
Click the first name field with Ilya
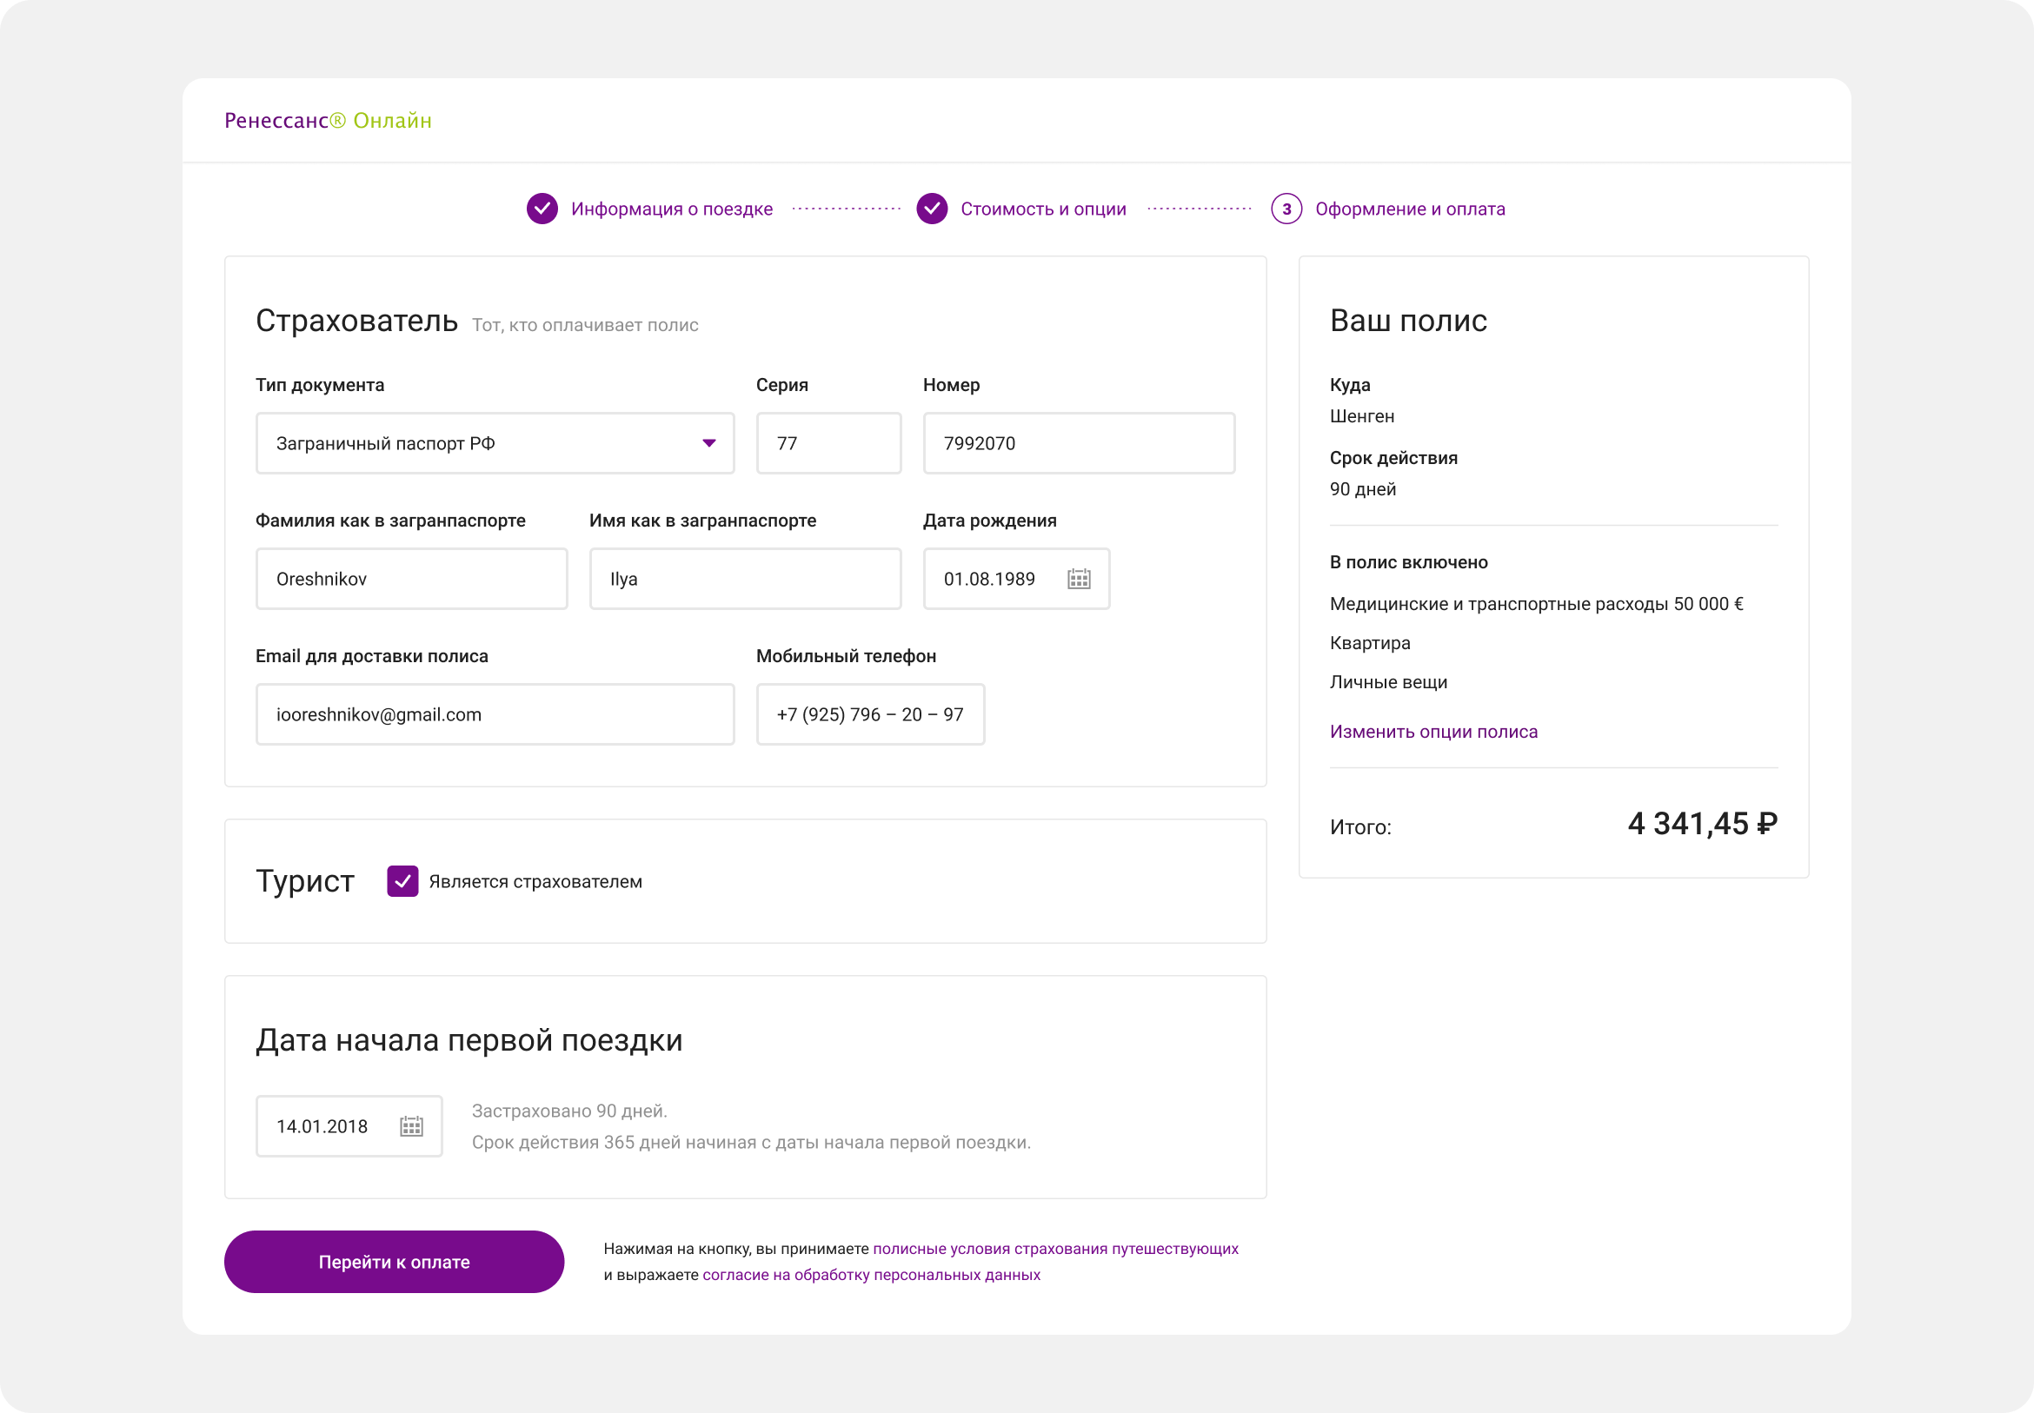pyautogui.click(x=746, y=579)
